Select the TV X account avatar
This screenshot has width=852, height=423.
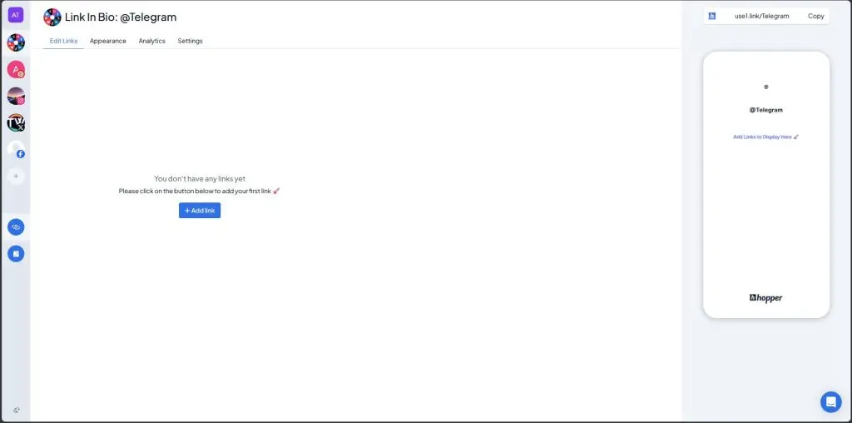[x=16, y=123]
